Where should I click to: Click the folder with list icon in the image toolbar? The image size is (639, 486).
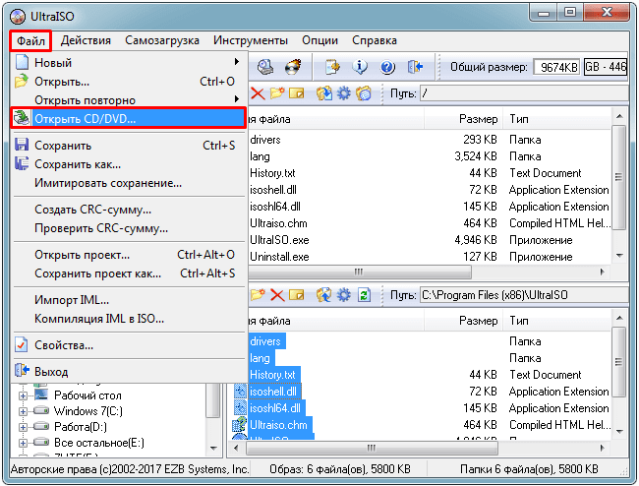364,93
